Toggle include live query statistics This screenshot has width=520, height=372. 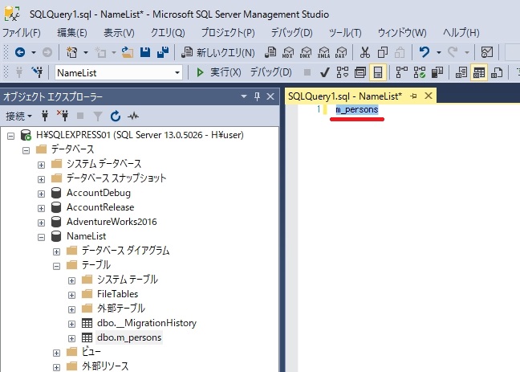click(x=420, y=72)
